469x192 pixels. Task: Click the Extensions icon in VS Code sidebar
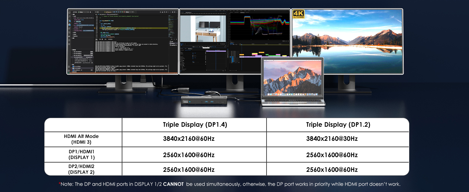[x=69, y=28]
